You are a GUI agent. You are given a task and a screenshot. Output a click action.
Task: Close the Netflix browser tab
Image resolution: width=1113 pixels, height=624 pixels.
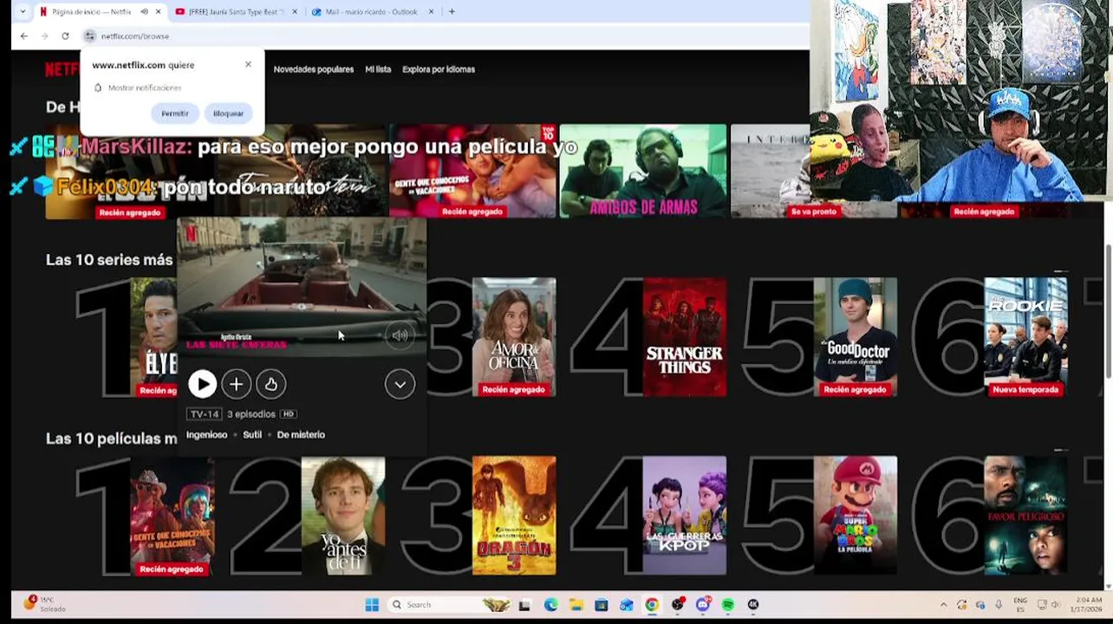pos(158,11)
